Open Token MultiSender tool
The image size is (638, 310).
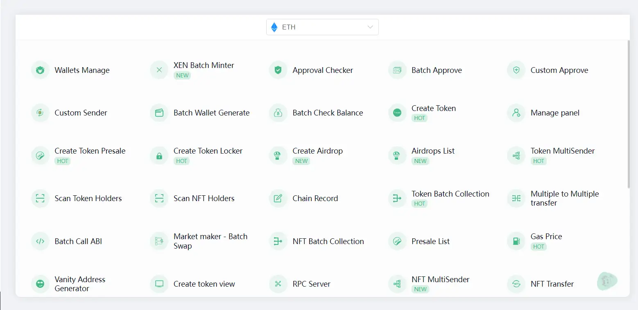tap(562, 151)
